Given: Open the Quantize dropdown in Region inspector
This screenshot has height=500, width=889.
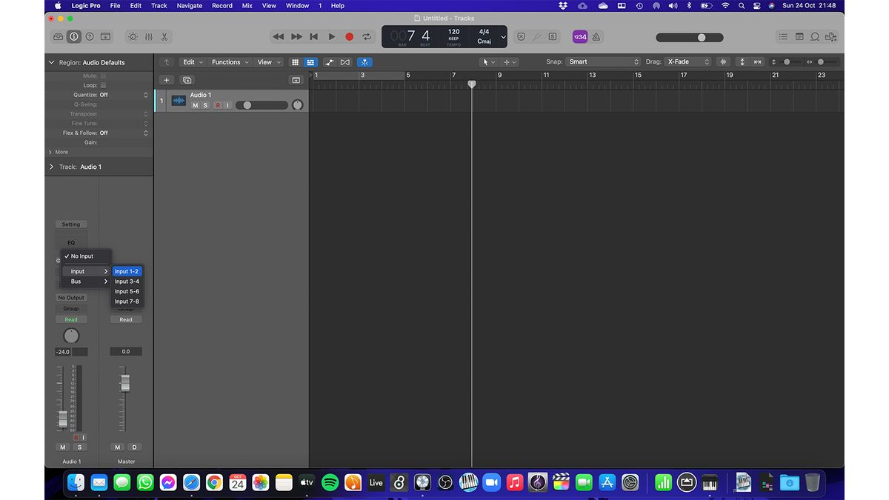Looking at the screenshot, I should 122,94.
